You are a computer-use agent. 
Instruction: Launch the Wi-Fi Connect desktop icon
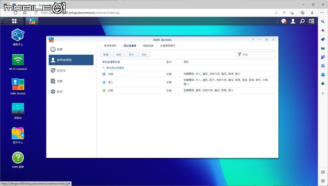(18, 62)
